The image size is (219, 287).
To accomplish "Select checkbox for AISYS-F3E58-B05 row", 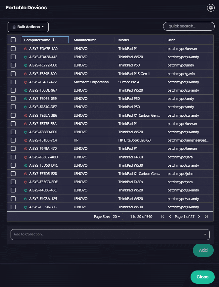I will (13, 207).
